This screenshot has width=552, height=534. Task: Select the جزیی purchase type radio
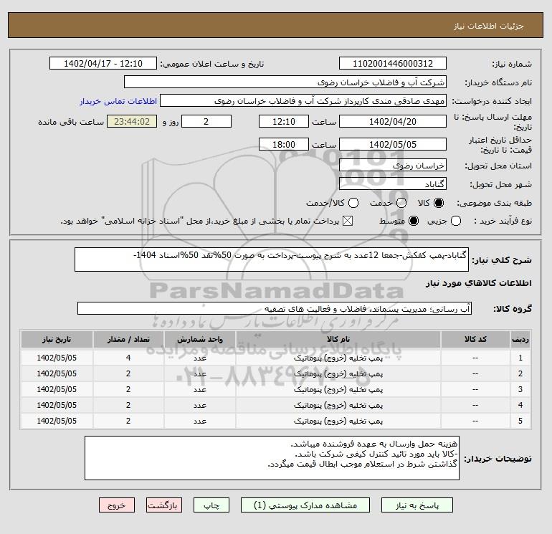point(456,221)
